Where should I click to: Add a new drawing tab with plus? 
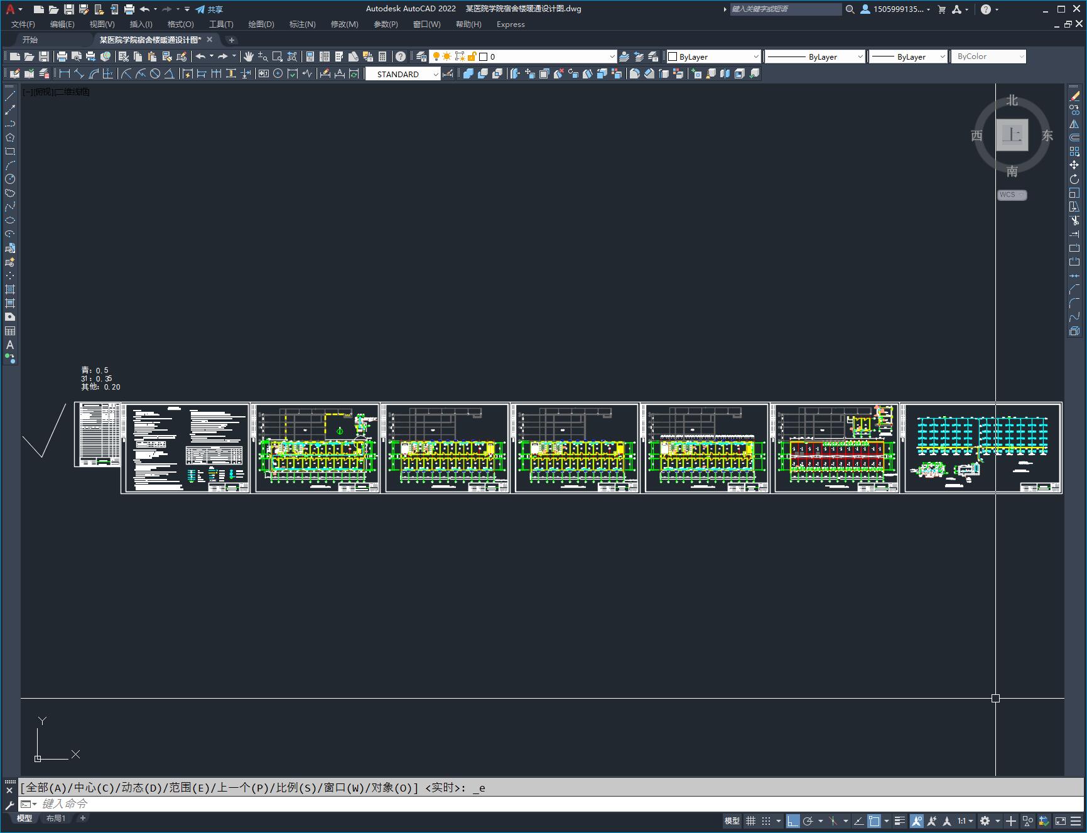point(231,40)
